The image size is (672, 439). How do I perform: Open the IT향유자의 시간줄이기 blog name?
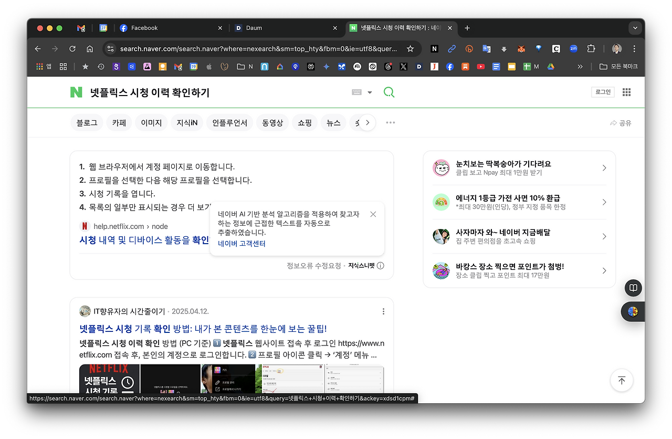click(129, 311)
